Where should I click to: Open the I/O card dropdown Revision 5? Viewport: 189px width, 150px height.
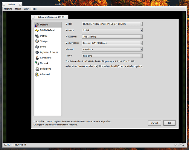coord(112,49)
